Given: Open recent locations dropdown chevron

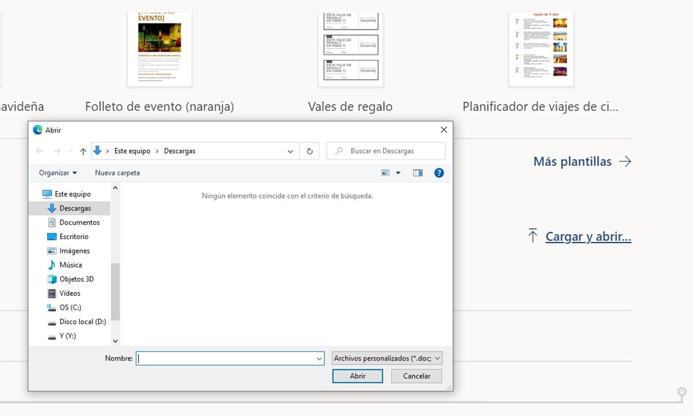Looking at the screenshot, I should 70,151.
